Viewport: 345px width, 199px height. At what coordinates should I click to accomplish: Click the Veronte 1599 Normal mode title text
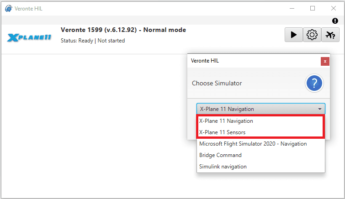(123, 30)
